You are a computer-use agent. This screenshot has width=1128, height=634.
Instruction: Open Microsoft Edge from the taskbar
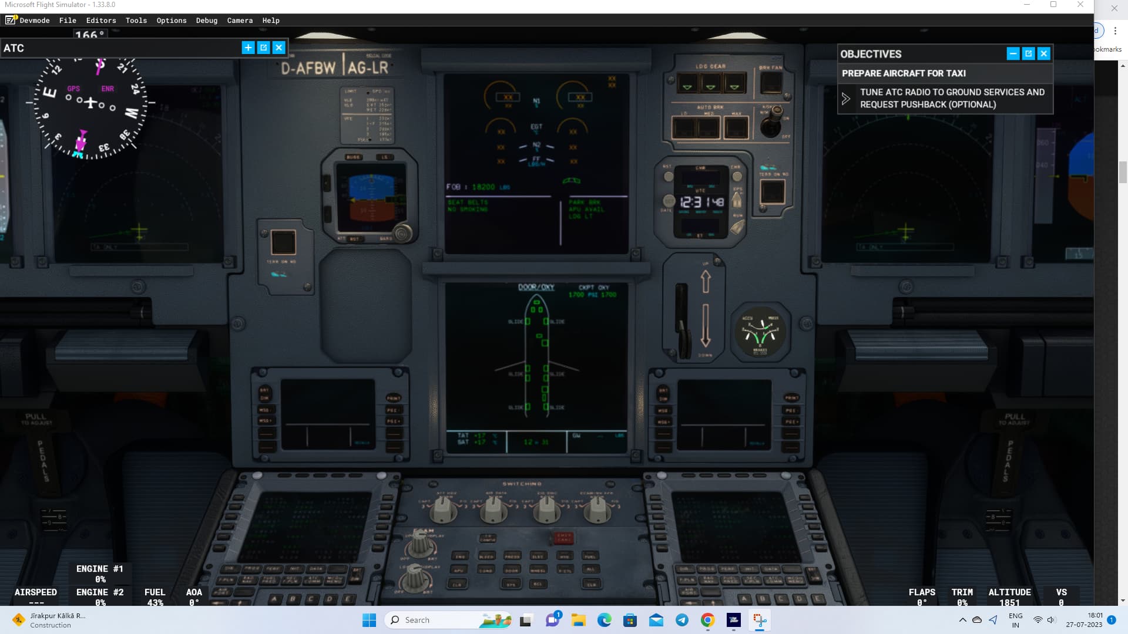click(x=604, y=620)
